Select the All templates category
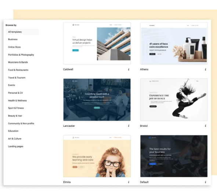This screenshot has width=217, height=192. coord(22,32)
